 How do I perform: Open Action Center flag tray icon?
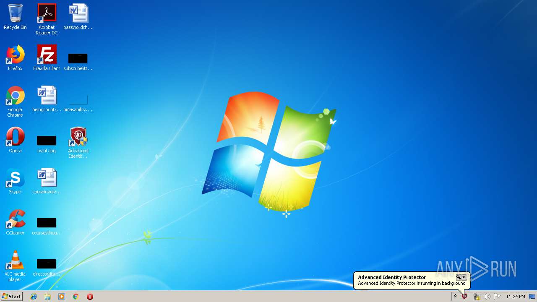point(497,297)
